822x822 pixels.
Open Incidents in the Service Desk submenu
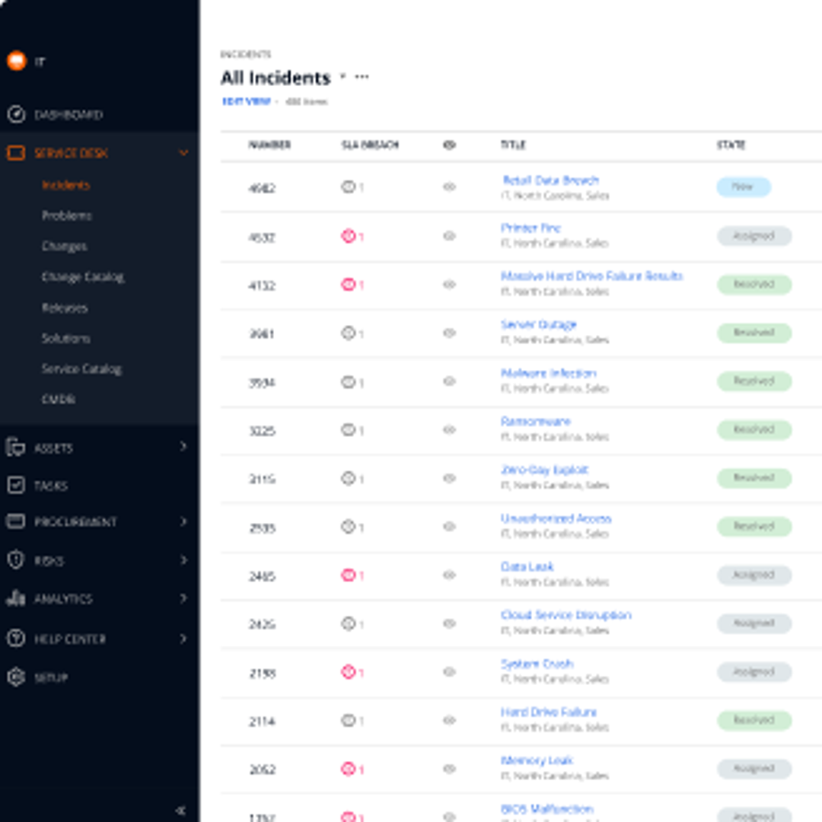click(66, 185)
